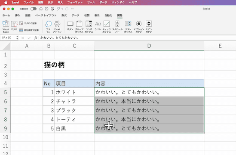Screen dimensions: 236x155
Task: Click the 白黒 cell
Action: [x=74, y=128]
